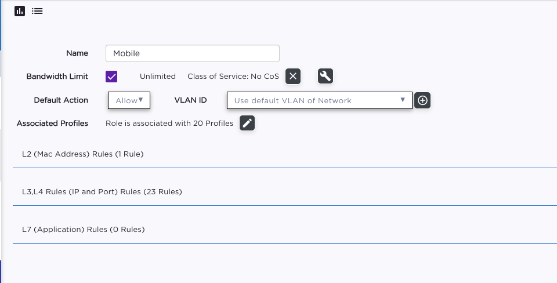The width and height of the screenshot is (557, 283).
Task: Expand L3,L4 (IP and Port) Rules section
Action: coord(102,191)
